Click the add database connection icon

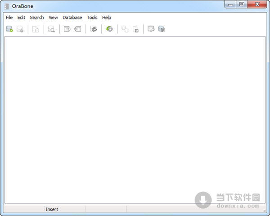pyautogui.click(x=9, y=29)
